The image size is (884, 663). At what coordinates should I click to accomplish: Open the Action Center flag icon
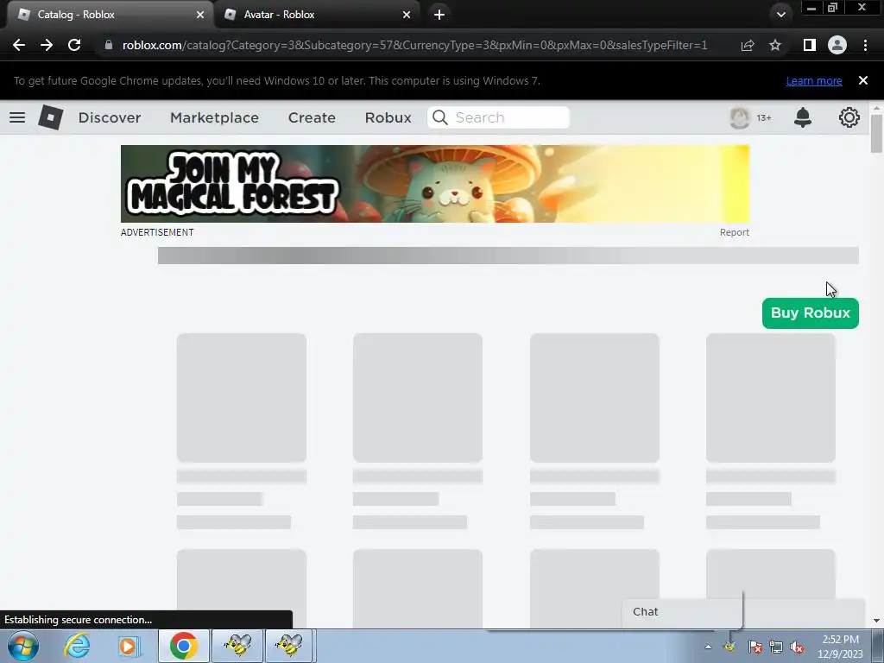pos(755,647)
